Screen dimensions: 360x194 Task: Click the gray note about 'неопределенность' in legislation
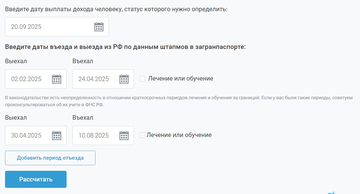(179, 101)
